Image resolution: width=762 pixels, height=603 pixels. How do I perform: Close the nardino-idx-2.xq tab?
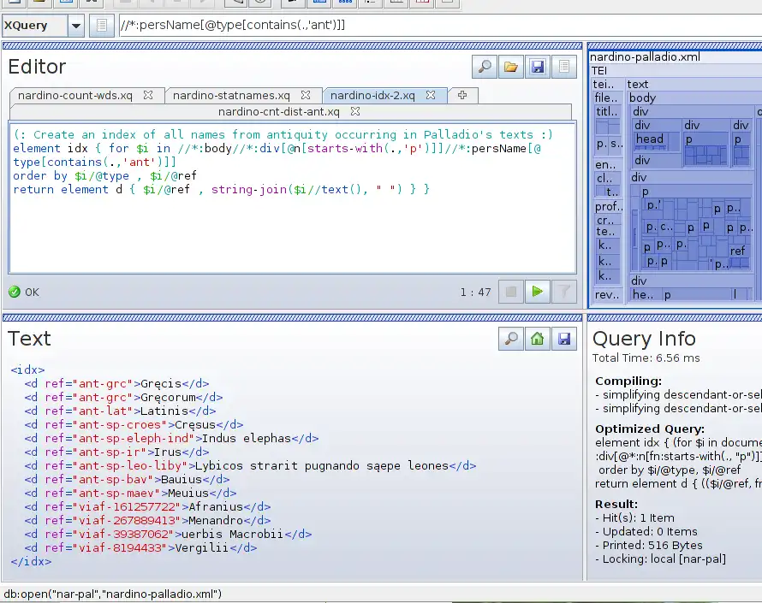tap(431, 95)
